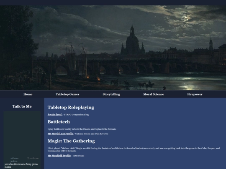This screenshot has width=226, height=169.
Task: Go to the Tabletop Games page
Action: click(x=67, y=94)
